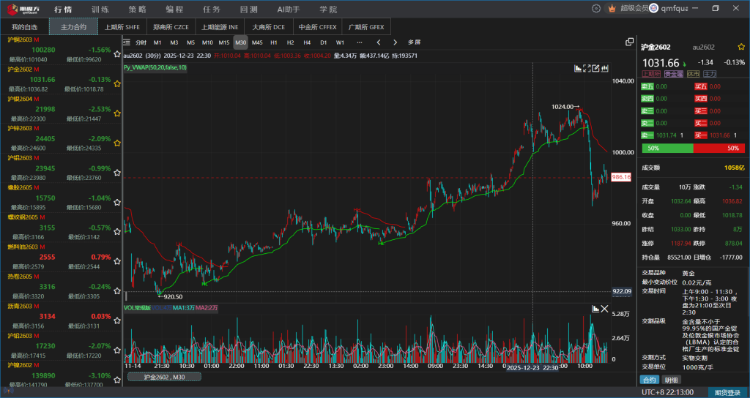Open the Py_VWAP(50,20,false,10) indicator label
Screen dimensions: 750x398
155,67
